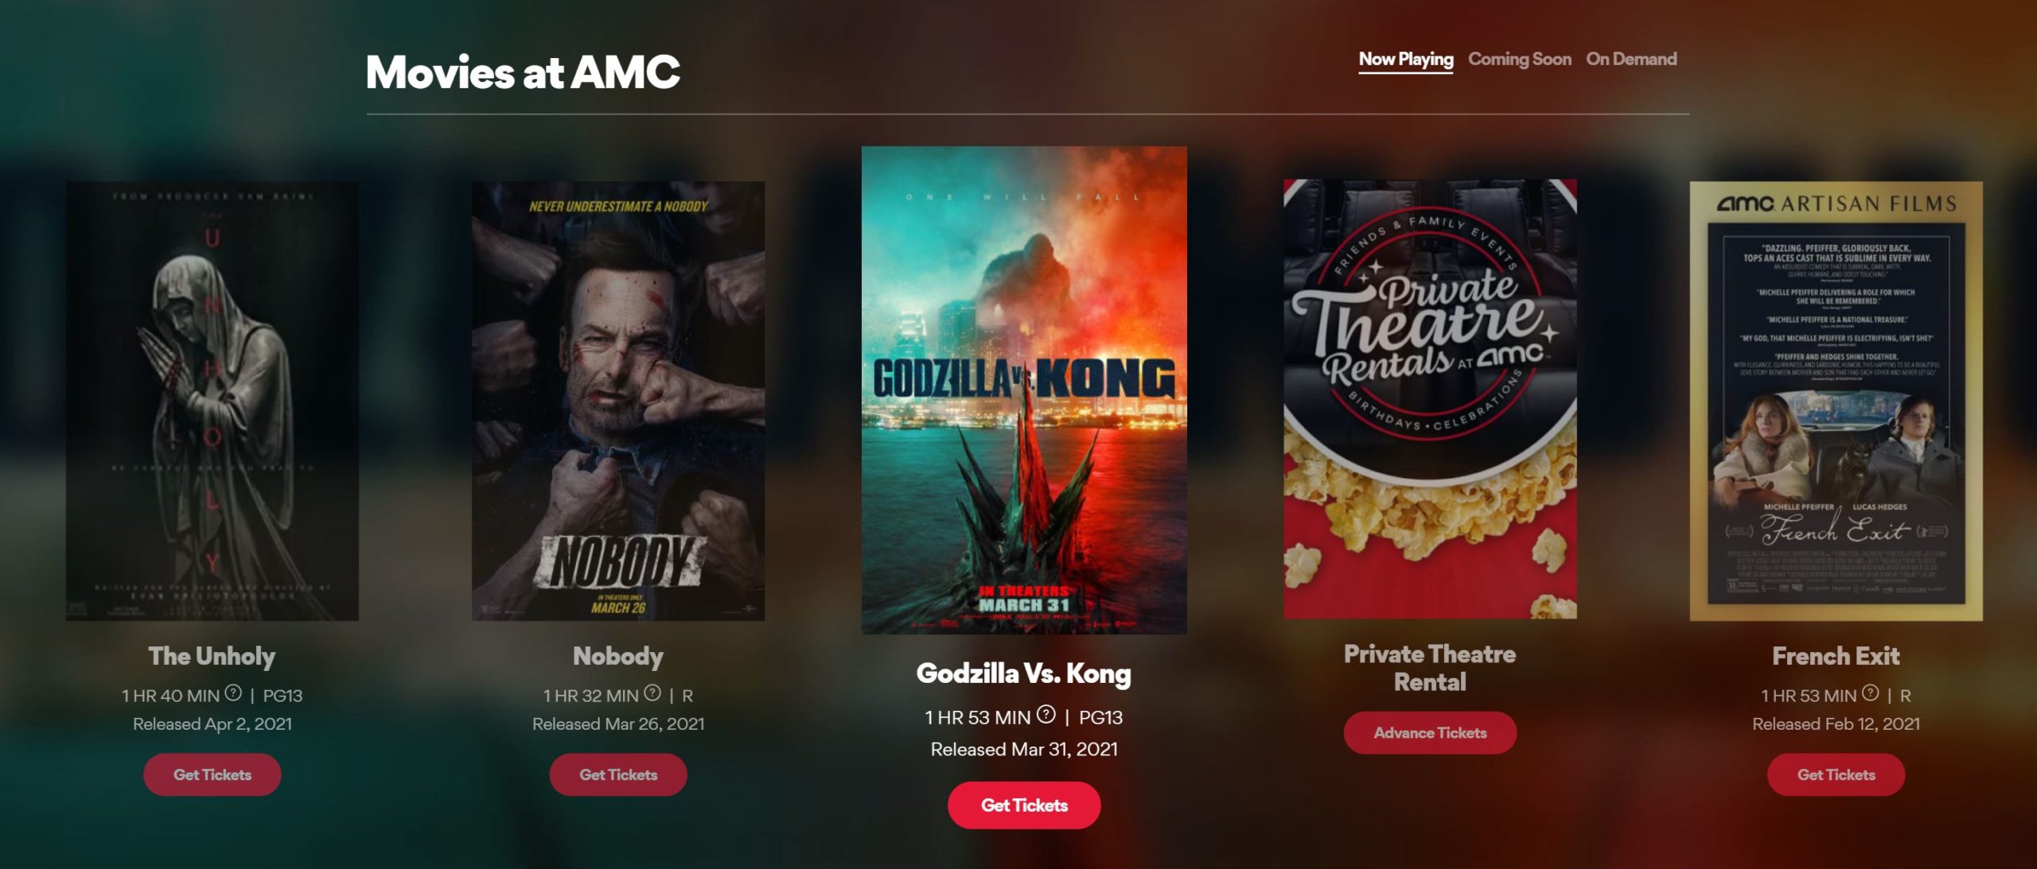
Task: Open the Coming Soon tab
Action: pos(1519,60)
